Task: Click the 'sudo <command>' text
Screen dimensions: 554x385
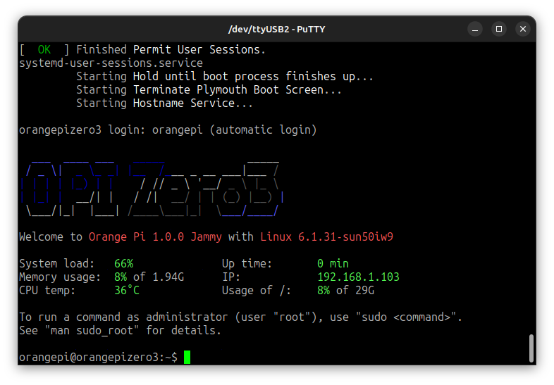Action: click(x=406, y=317)
